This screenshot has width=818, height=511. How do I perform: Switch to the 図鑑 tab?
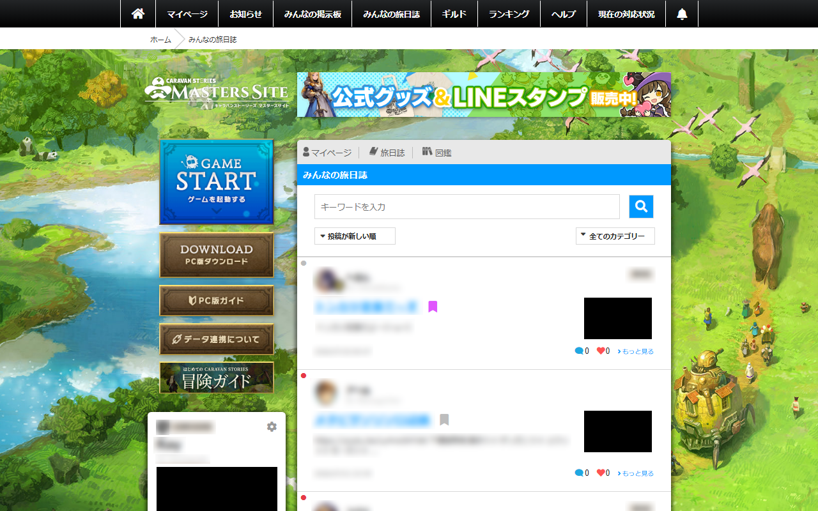(437, 153)
